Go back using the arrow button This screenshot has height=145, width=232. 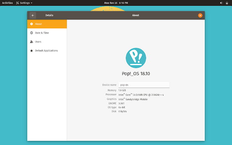coord(33,15)
